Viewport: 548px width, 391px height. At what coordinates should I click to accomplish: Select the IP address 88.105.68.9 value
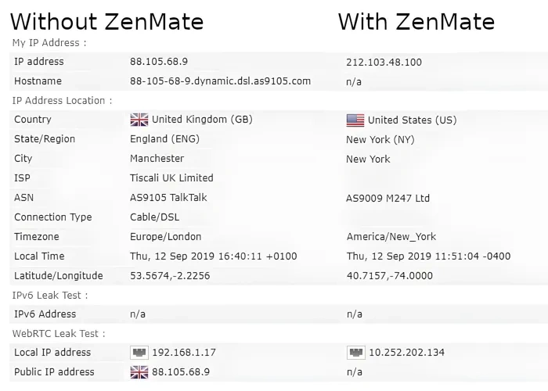click(x=159, y=62)
